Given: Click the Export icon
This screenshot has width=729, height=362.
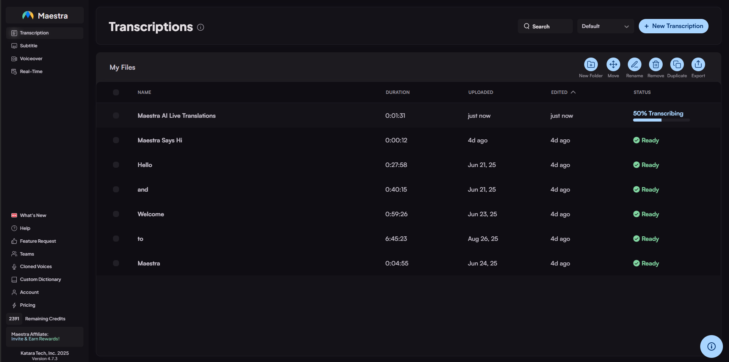Looking at the screenshot, I should [x=698, y=65].
